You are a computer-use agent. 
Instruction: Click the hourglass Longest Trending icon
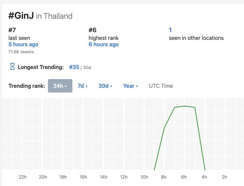click(x=12, y=67)
